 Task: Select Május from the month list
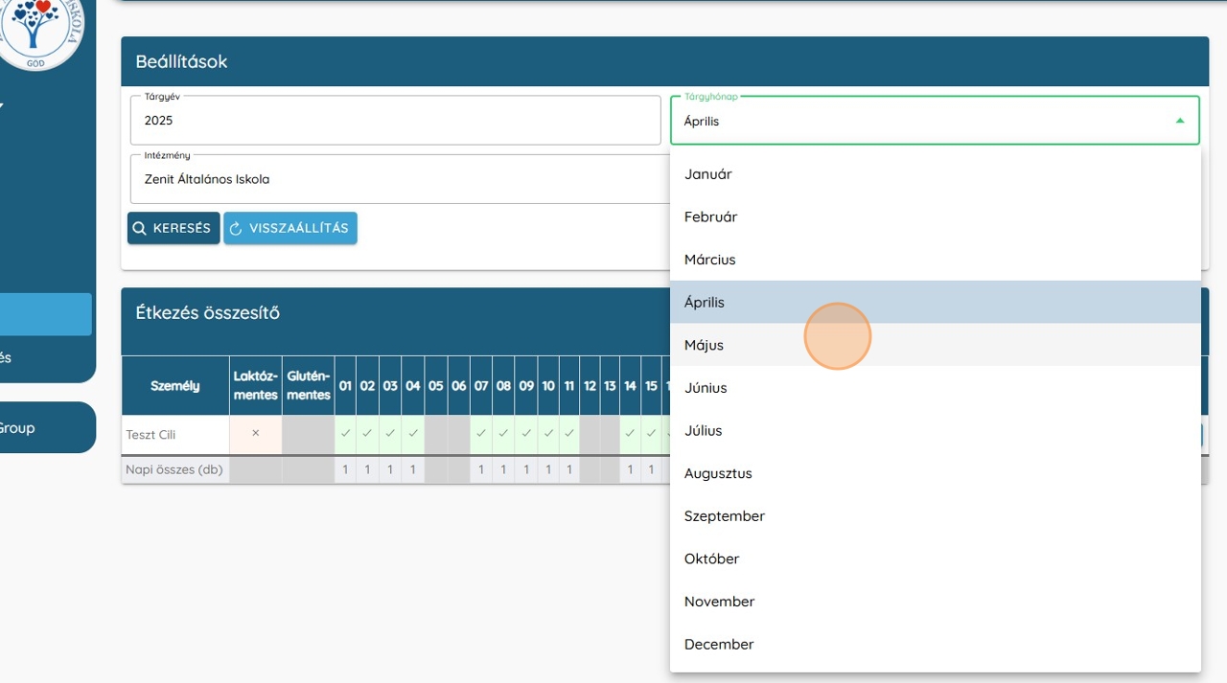point(704,345)
